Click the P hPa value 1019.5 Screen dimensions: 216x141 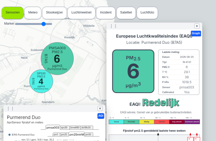(187, 82)
